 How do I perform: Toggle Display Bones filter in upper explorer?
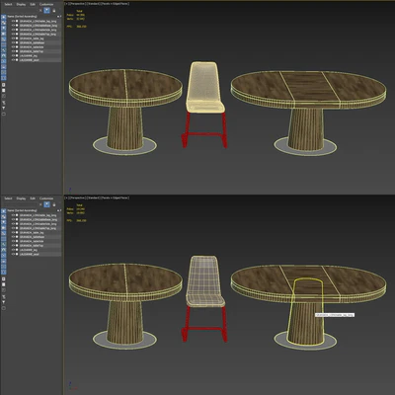4,61
